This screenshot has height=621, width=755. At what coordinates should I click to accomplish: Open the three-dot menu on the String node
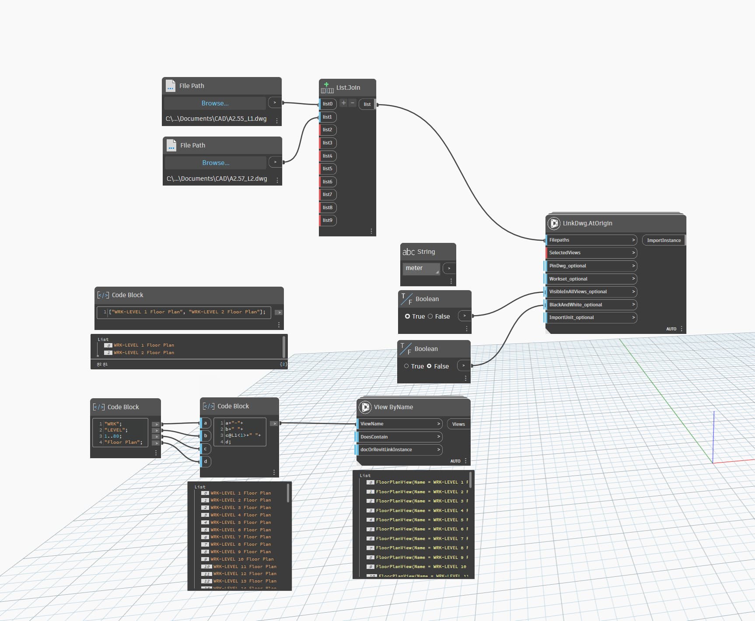tap(451, 281)
